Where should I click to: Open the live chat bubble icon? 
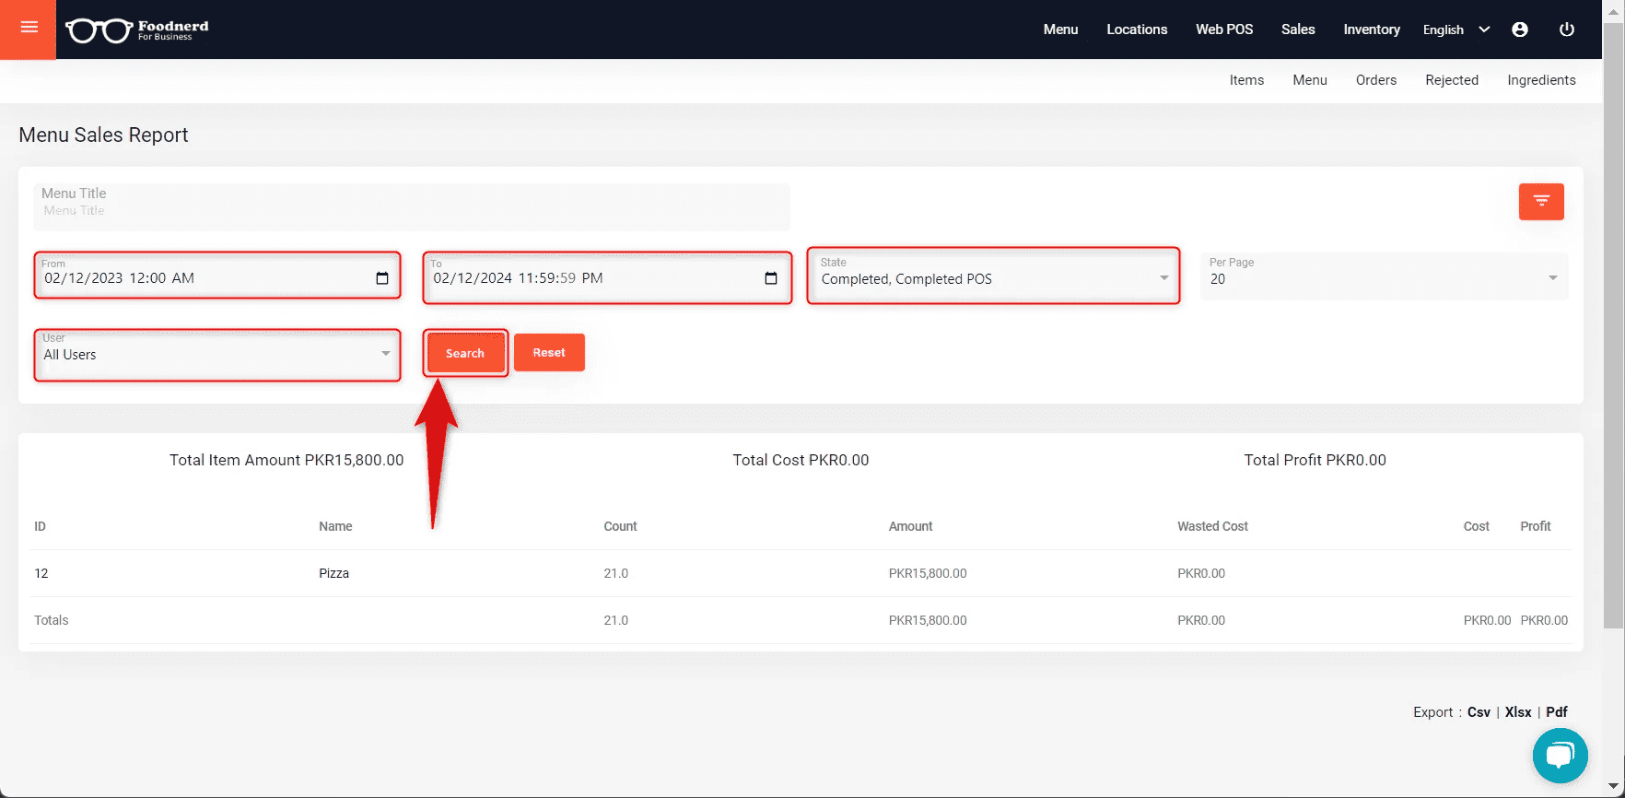[x=1560, y=756]
